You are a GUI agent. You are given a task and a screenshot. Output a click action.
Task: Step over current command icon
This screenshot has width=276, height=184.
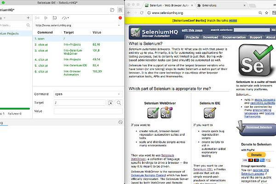click(x=55, y=18)
